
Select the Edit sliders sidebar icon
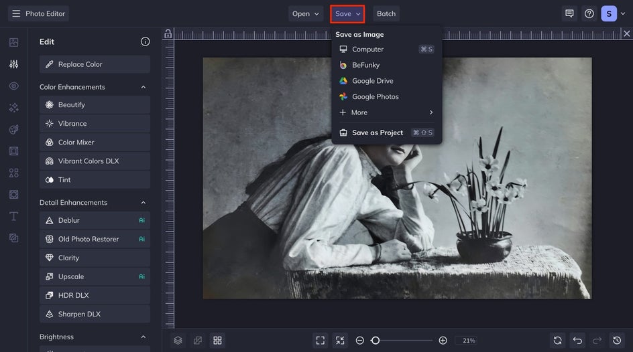click(x=13, y=64)
